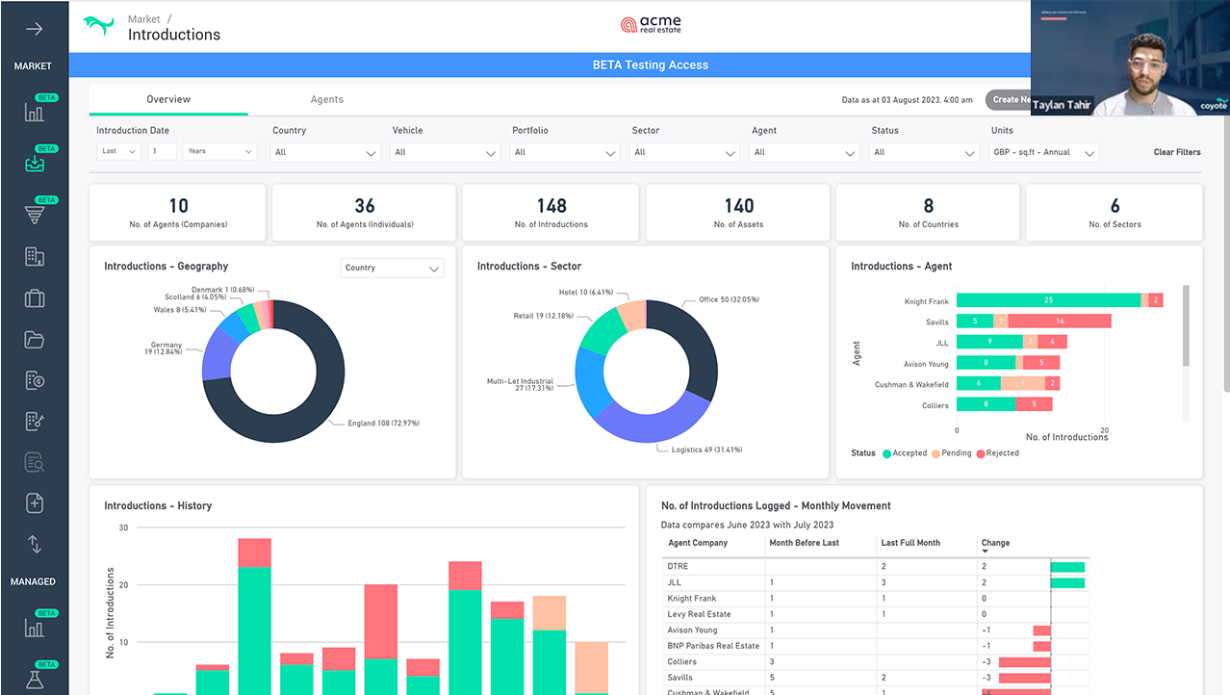Click the building assets sidebar icon
The height and width of the screenshot is (695, 1230).
coord(35,256)
